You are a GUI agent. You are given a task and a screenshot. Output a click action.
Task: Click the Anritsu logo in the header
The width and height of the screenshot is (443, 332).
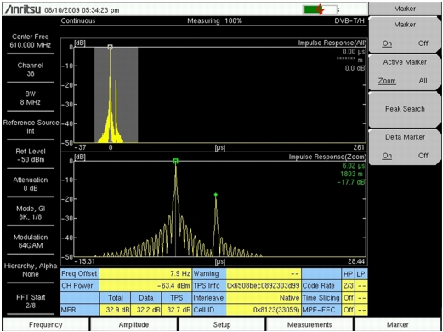[23, 9]
